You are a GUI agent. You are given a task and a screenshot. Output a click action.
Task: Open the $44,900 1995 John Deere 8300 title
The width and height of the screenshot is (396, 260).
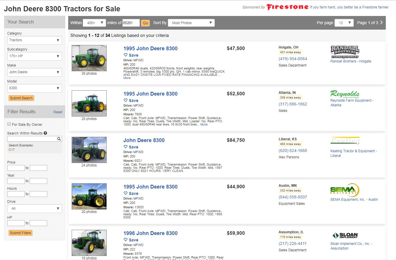pos(150,187)
